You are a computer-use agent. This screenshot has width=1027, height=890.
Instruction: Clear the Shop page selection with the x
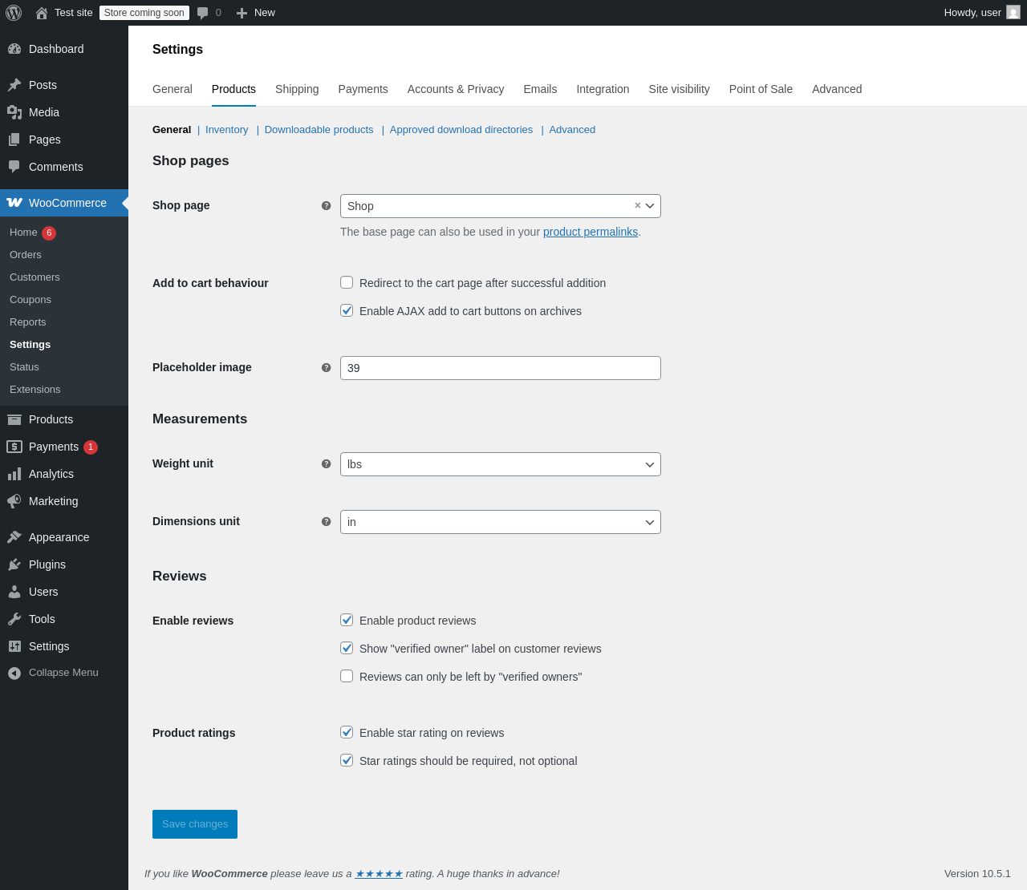pos(638,205)
